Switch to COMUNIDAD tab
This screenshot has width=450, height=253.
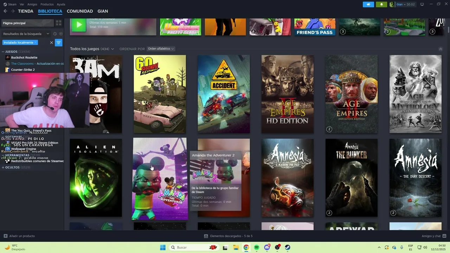[x=80, y=11]
